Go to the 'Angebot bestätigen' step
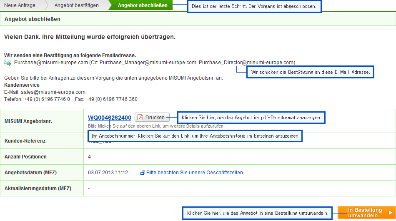This screenshot has height=221, width=396. [x=77, y=5]
